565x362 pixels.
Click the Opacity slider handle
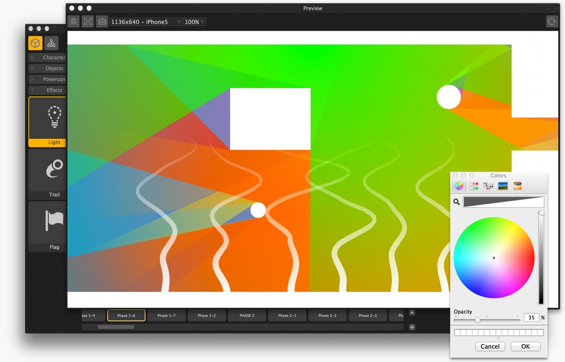[478, 319]
